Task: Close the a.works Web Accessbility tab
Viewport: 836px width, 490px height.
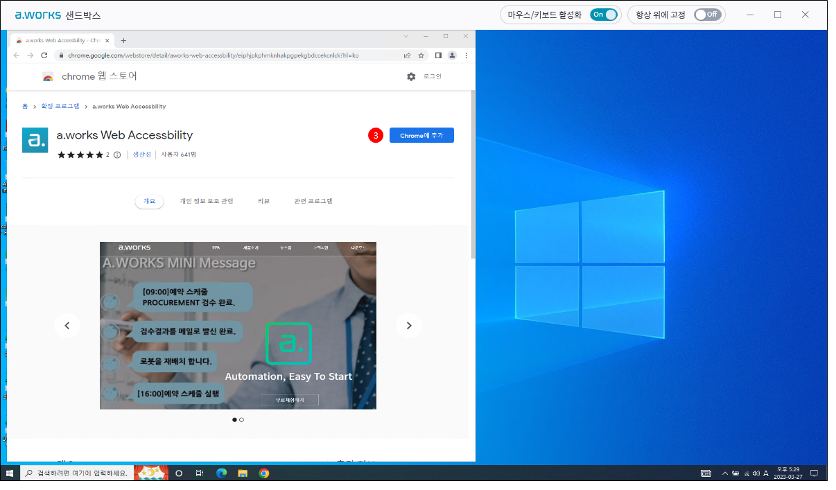Action: pos(108,40)
